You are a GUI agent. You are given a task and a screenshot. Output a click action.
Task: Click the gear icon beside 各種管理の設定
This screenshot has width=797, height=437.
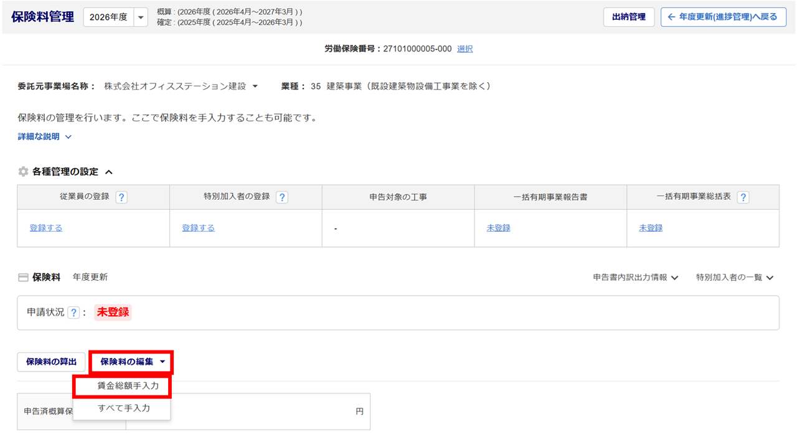pos(23,172)
